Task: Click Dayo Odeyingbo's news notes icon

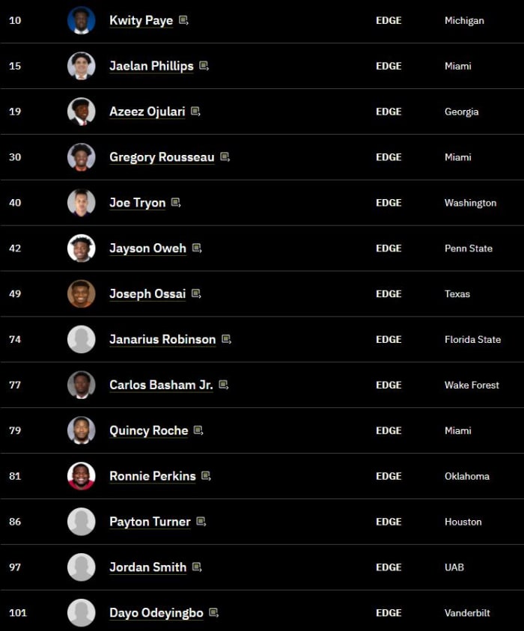Action: pos(213,612)
